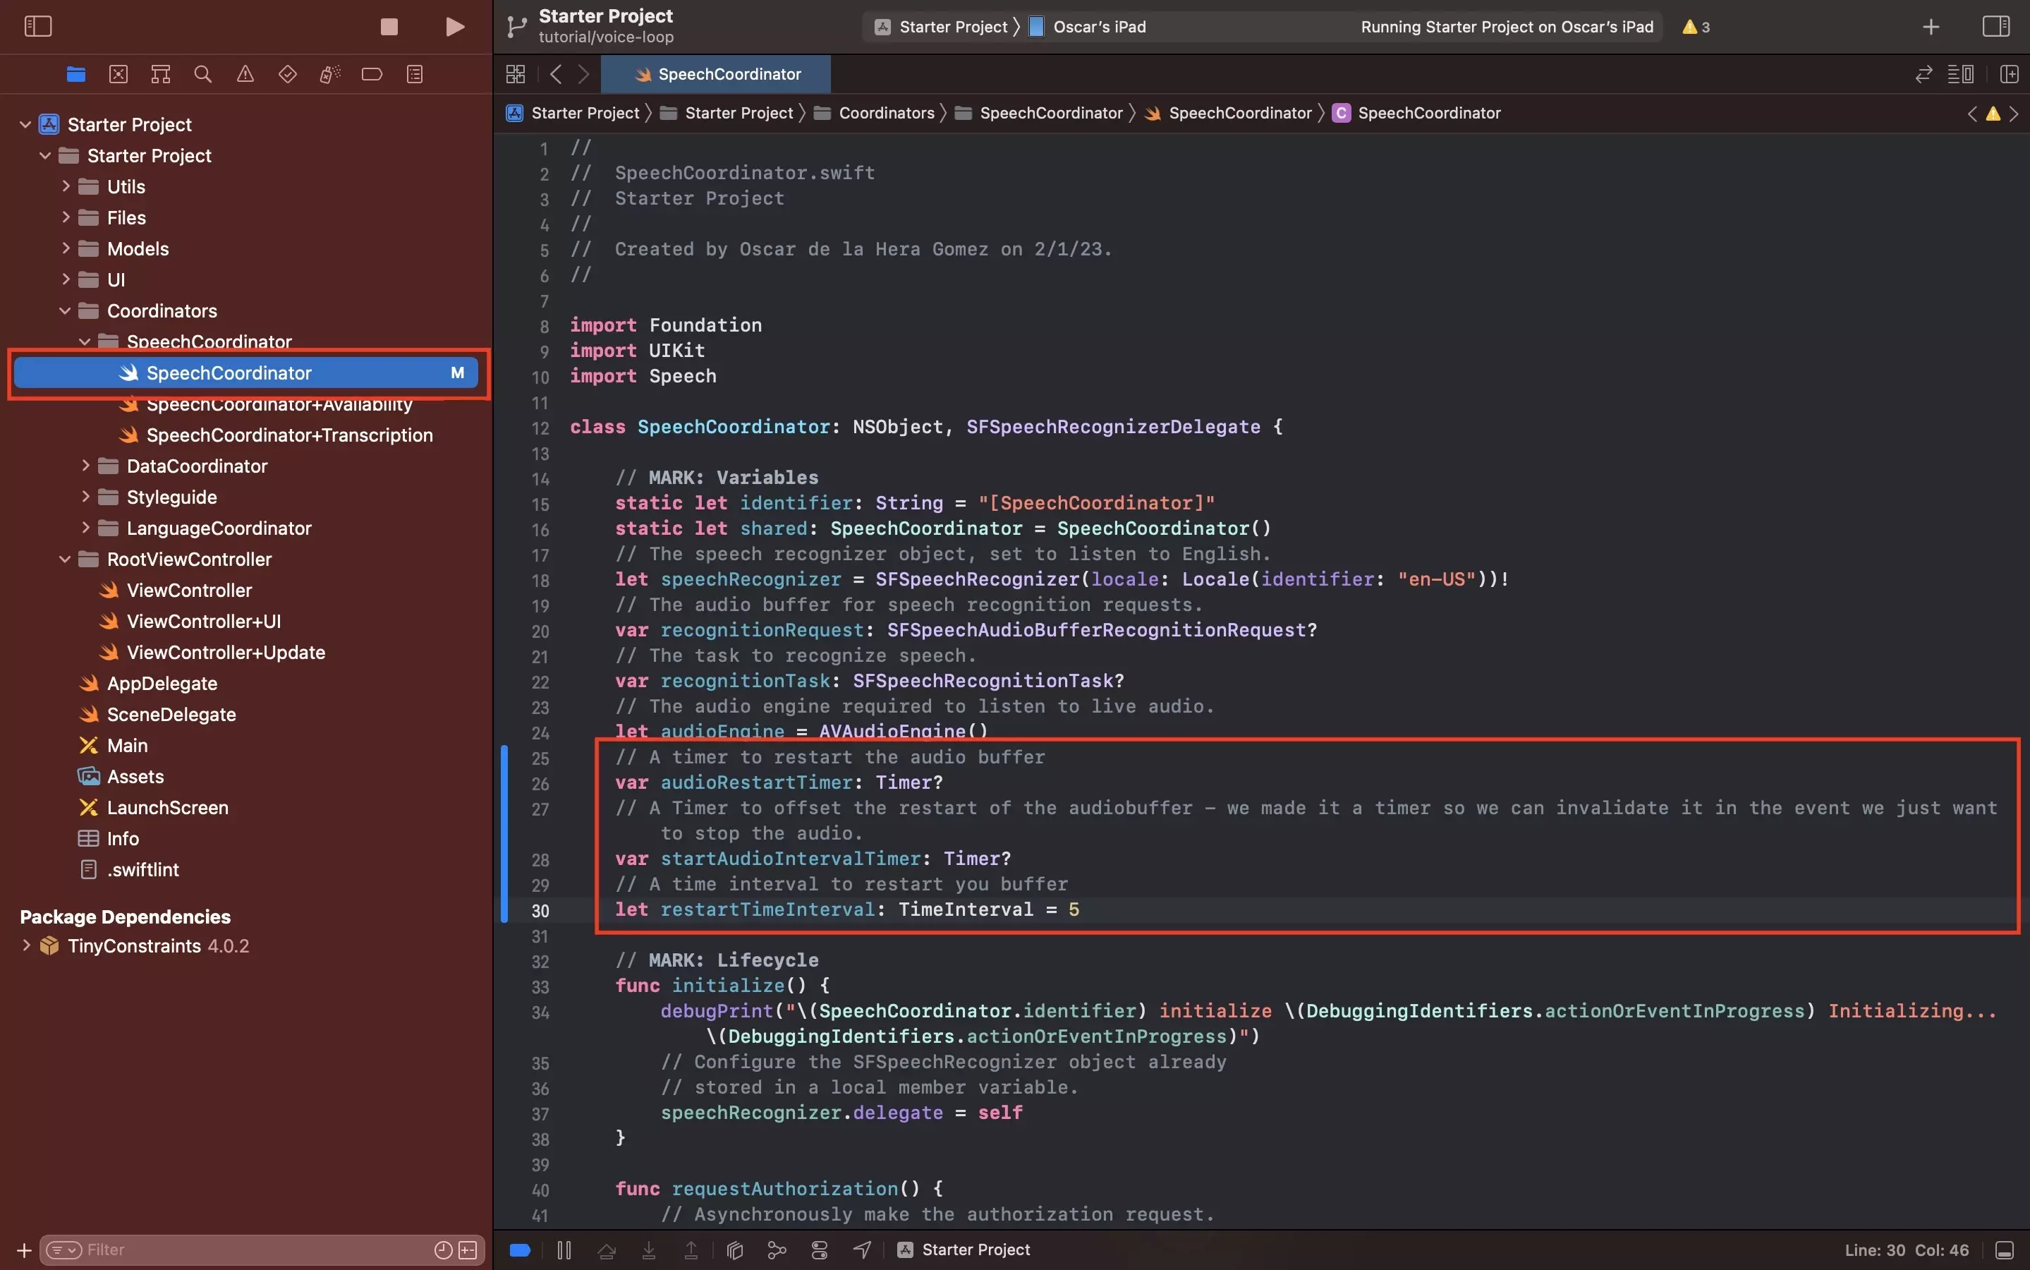This screenshot has height=1270, width=2030.
Task: Toggle recent files filter
Action: tap(443, 1250)
